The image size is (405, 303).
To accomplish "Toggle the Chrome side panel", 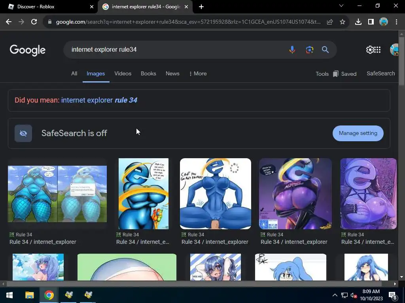I will [371, 22].
